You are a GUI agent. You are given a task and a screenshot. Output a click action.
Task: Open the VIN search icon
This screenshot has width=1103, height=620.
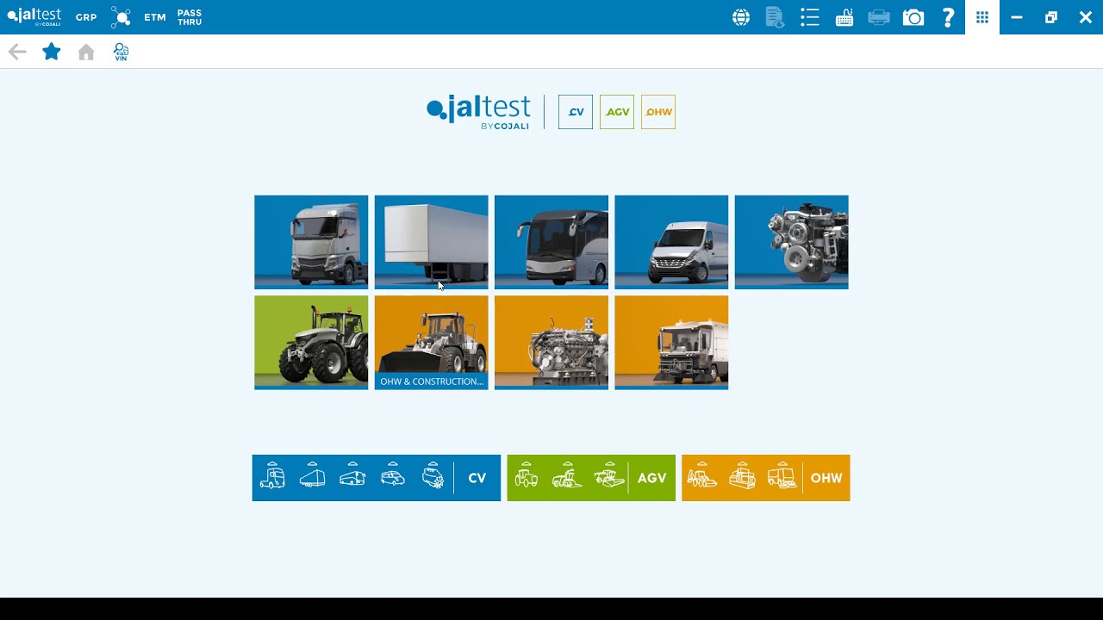pyautogui.click(x=121, y=53)
